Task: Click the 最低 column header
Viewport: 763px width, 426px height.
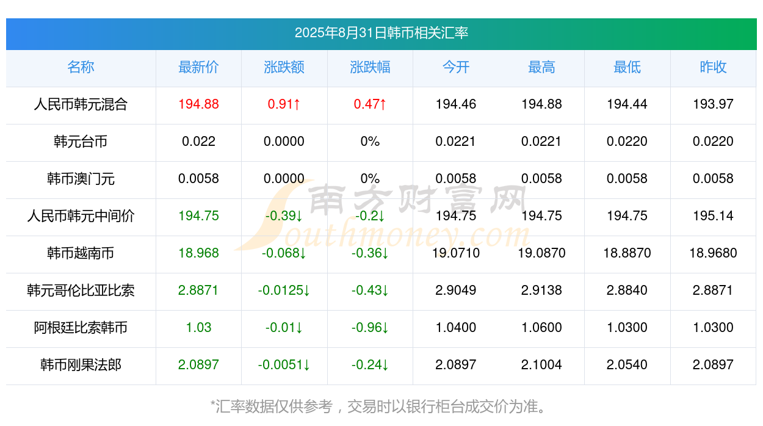Action: tap(627, 67)
